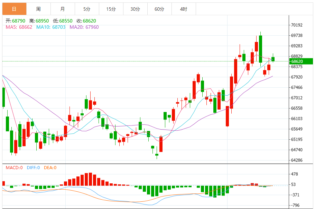Click the MA10: 68703 indicator label
The height and width of the screenshot is (209, 315).
pos(51,27)
